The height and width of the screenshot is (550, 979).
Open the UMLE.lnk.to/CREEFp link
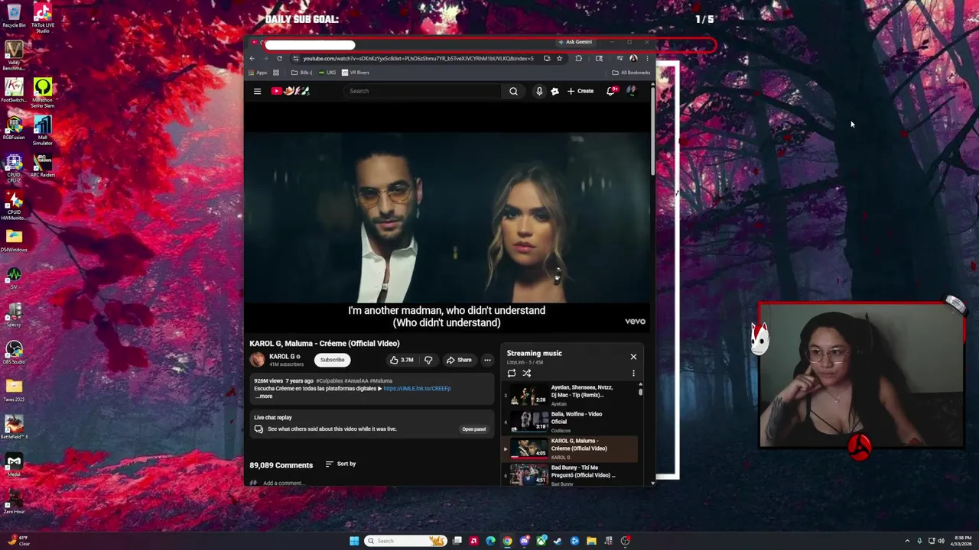pos(417,388)
